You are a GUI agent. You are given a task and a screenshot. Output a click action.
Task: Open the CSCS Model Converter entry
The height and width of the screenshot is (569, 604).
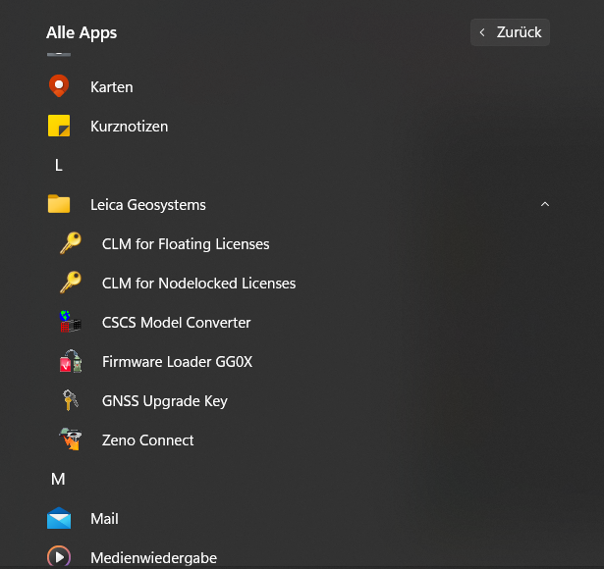tap(176, 322)
